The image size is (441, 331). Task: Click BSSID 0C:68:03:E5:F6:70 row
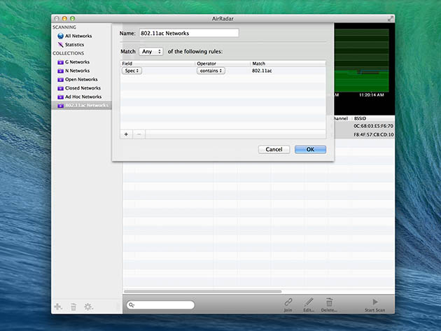pos(374,126)
